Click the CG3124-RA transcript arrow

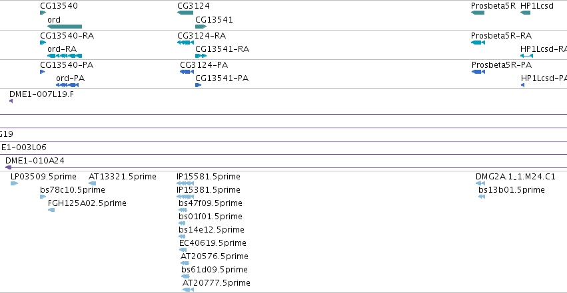pos(185,43)
